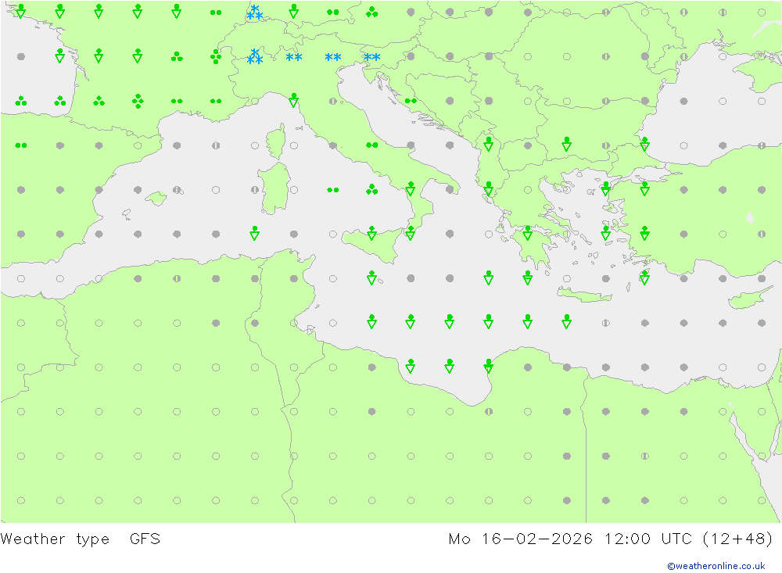Click the three-dot rain symbol in the Tyrrhenian Sea
Screen dimensions: 782x573
tap(371, 189)
